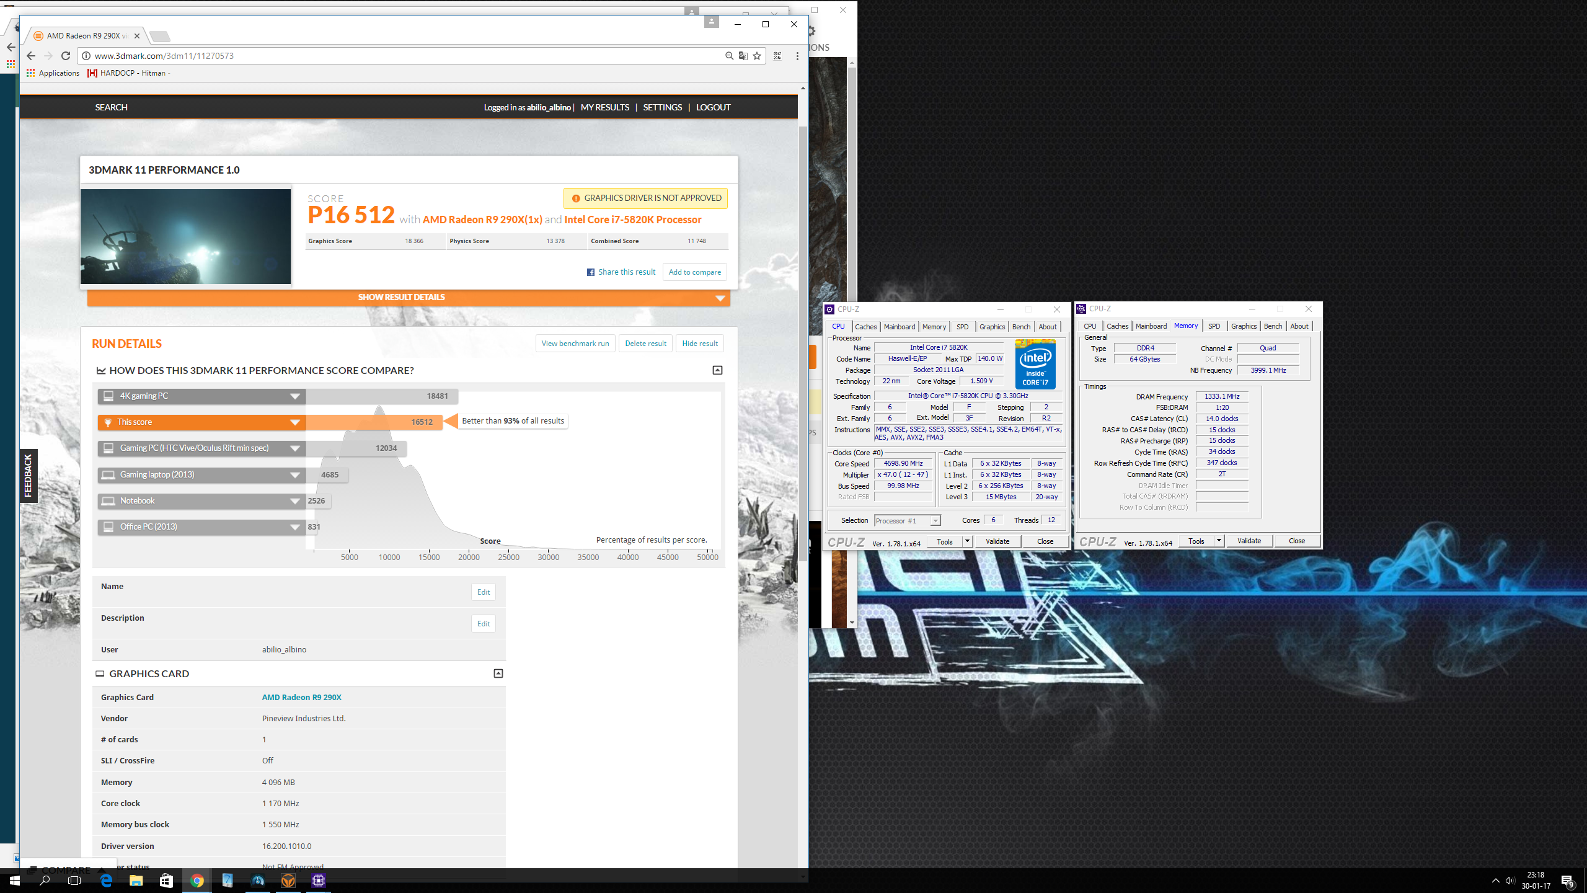Viewport: 1587px width, 893px height.
Task: Open the orange 3DMark taskbar icon
Action: pos(288,881)
